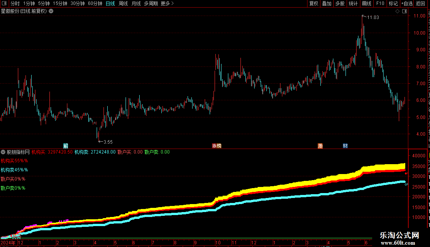Toggle the right side panel icon

tap(405, 11)
